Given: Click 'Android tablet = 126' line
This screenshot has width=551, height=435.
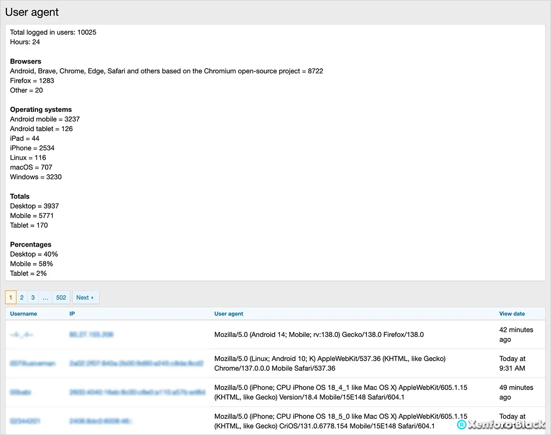Looking at the screenshot, I should (x=41, y=129).
